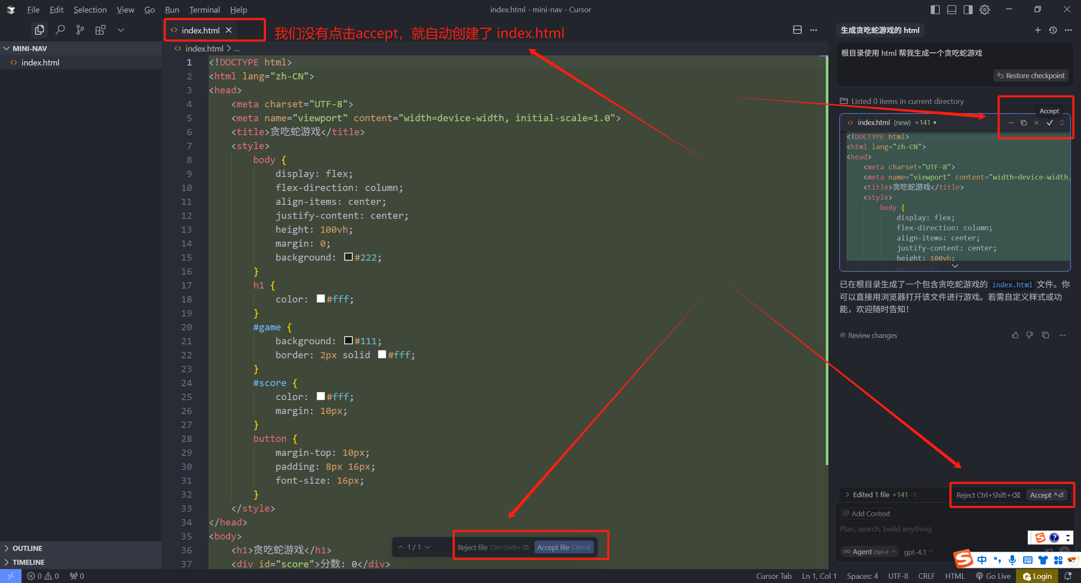1081x583 pixels.
Task: Open the Terminal menu
Action: tap(204, 9)
